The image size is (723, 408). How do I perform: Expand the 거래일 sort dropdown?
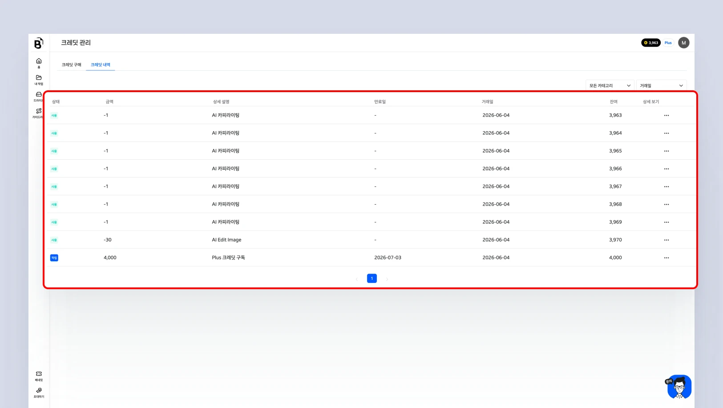661,85
